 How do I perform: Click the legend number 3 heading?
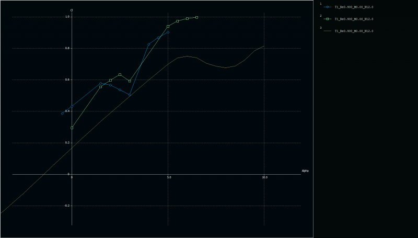(321, 27)
